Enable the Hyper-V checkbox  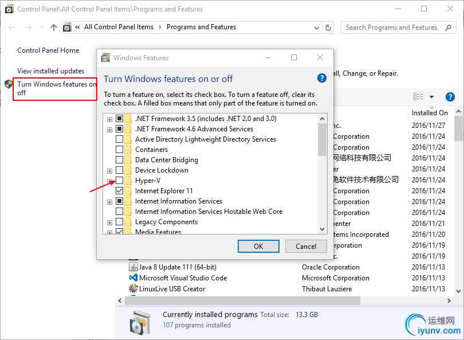[x=119, y=181]
